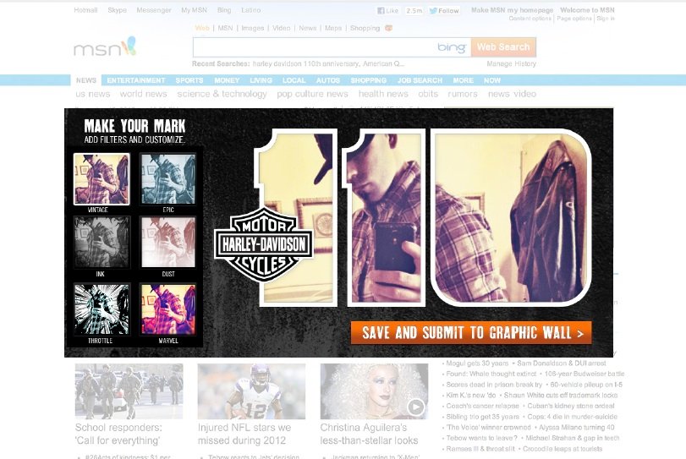Select the MSN search scope
The height and width of the screenshot is (459, 686).
[225, 28]
